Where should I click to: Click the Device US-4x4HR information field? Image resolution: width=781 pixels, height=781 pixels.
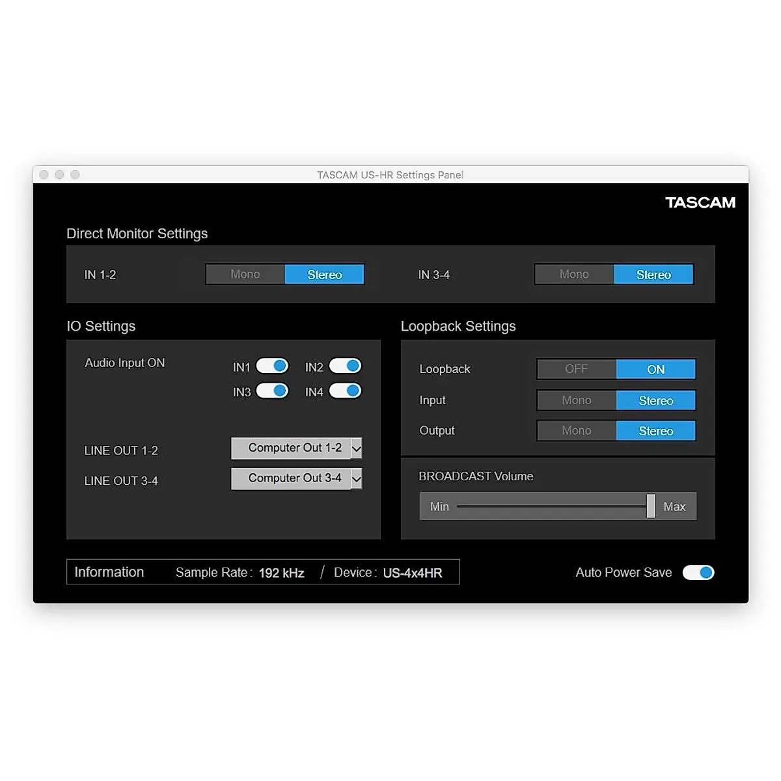tap(412, 573)
